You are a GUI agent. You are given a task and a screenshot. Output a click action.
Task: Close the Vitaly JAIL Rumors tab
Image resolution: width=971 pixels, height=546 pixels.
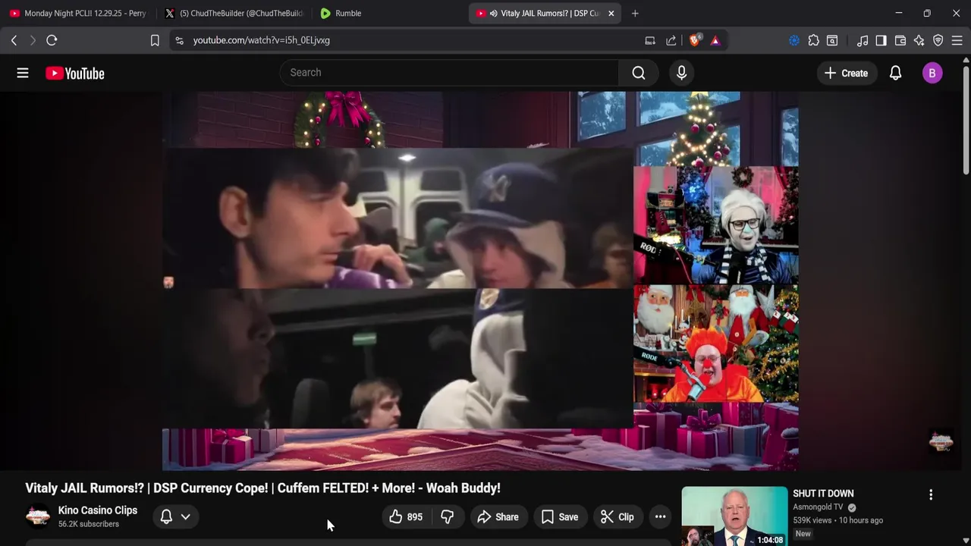(x=611, y=13)
